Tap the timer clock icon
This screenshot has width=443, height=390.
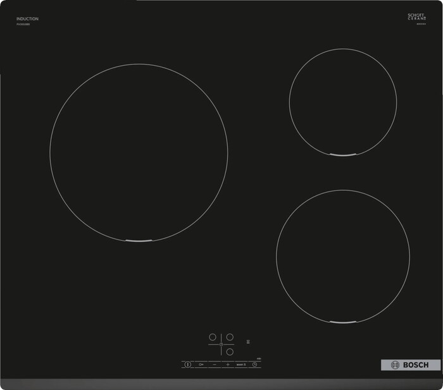(x=255, y=365)
